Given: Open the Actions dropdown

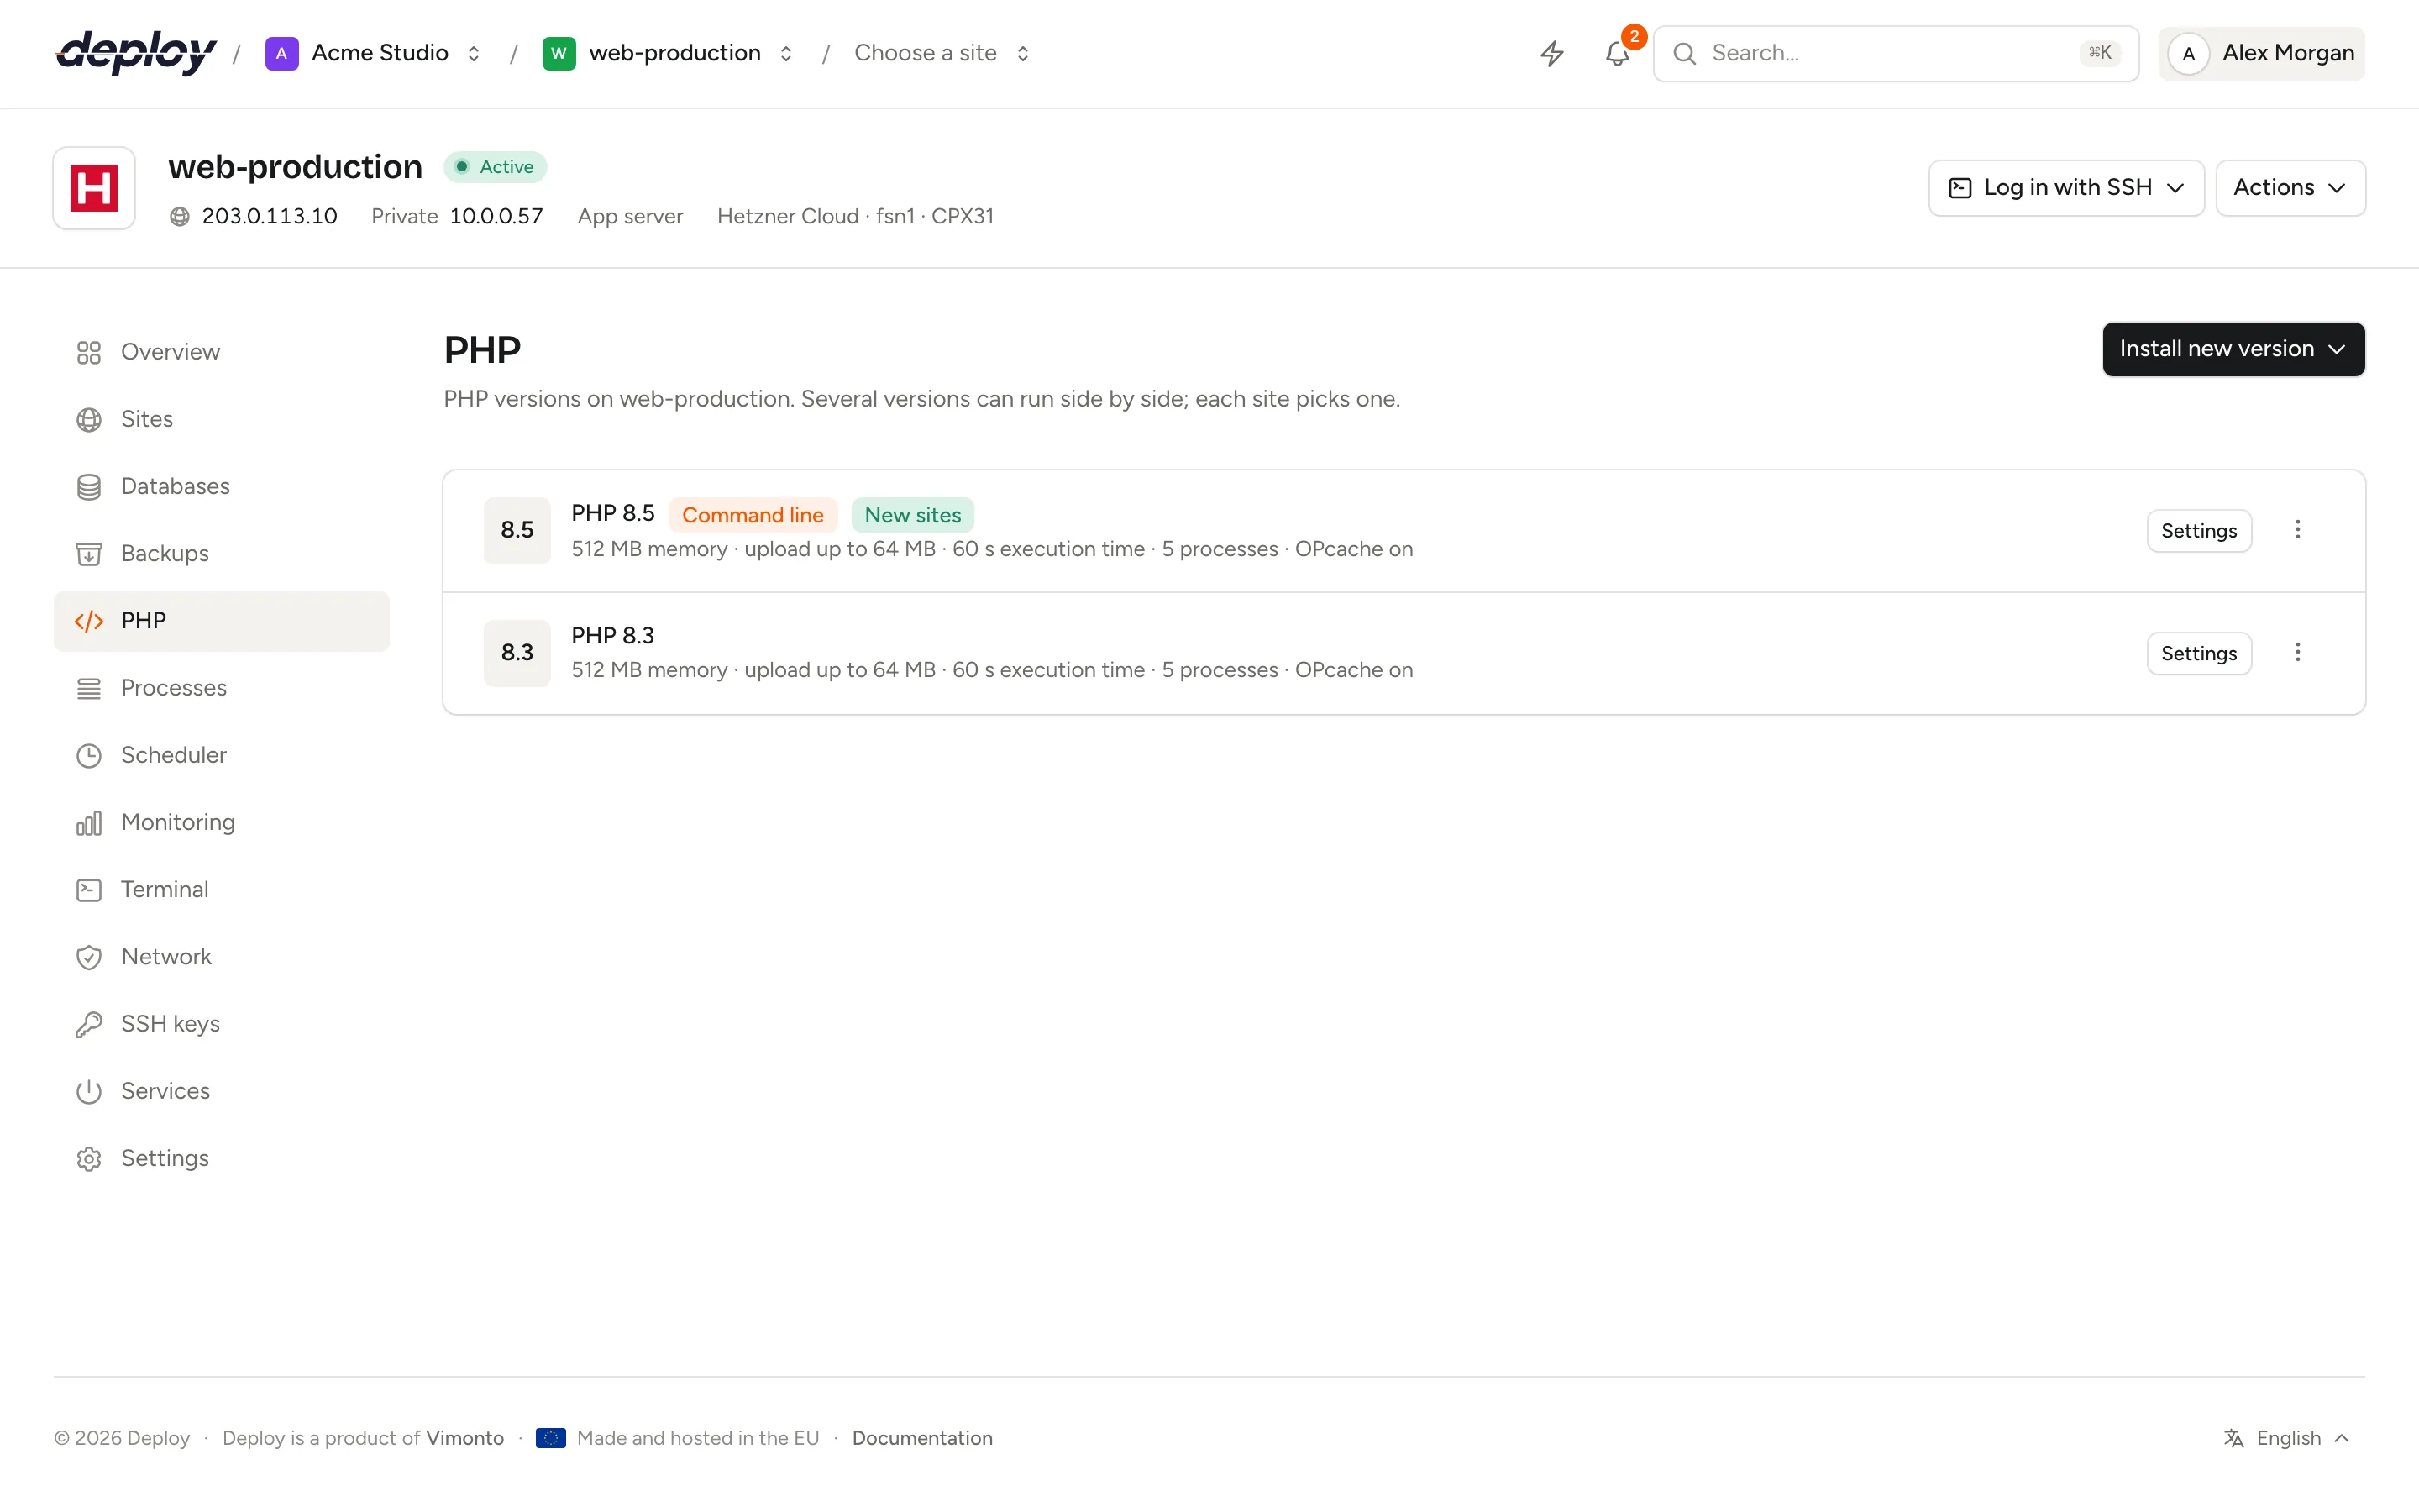Looking at the screenshot, I should click(2290, 188).
